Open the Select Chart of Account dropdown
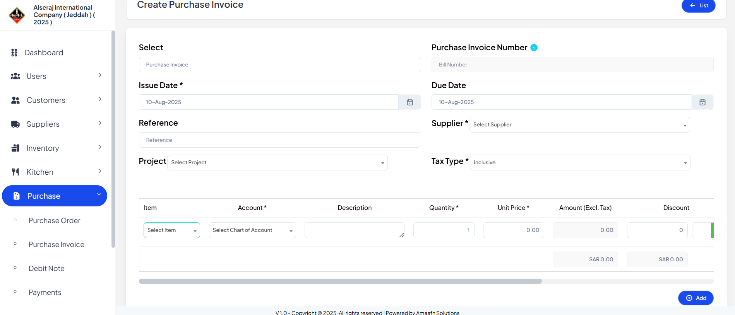 (252, 230)
